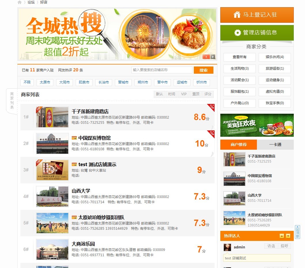Click the flag icon before 太原琥珀婚纱摄影团队 name
Image resolution: width=305 pixels, height=268 pixels.
point(75,218)
